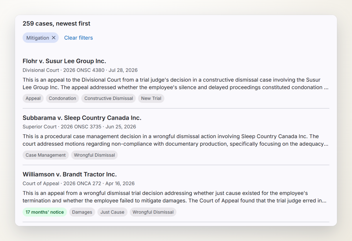Viewport: 352px width, 241px height.
Task: Click the Clear filters link
Action: (x=78, y=38)
